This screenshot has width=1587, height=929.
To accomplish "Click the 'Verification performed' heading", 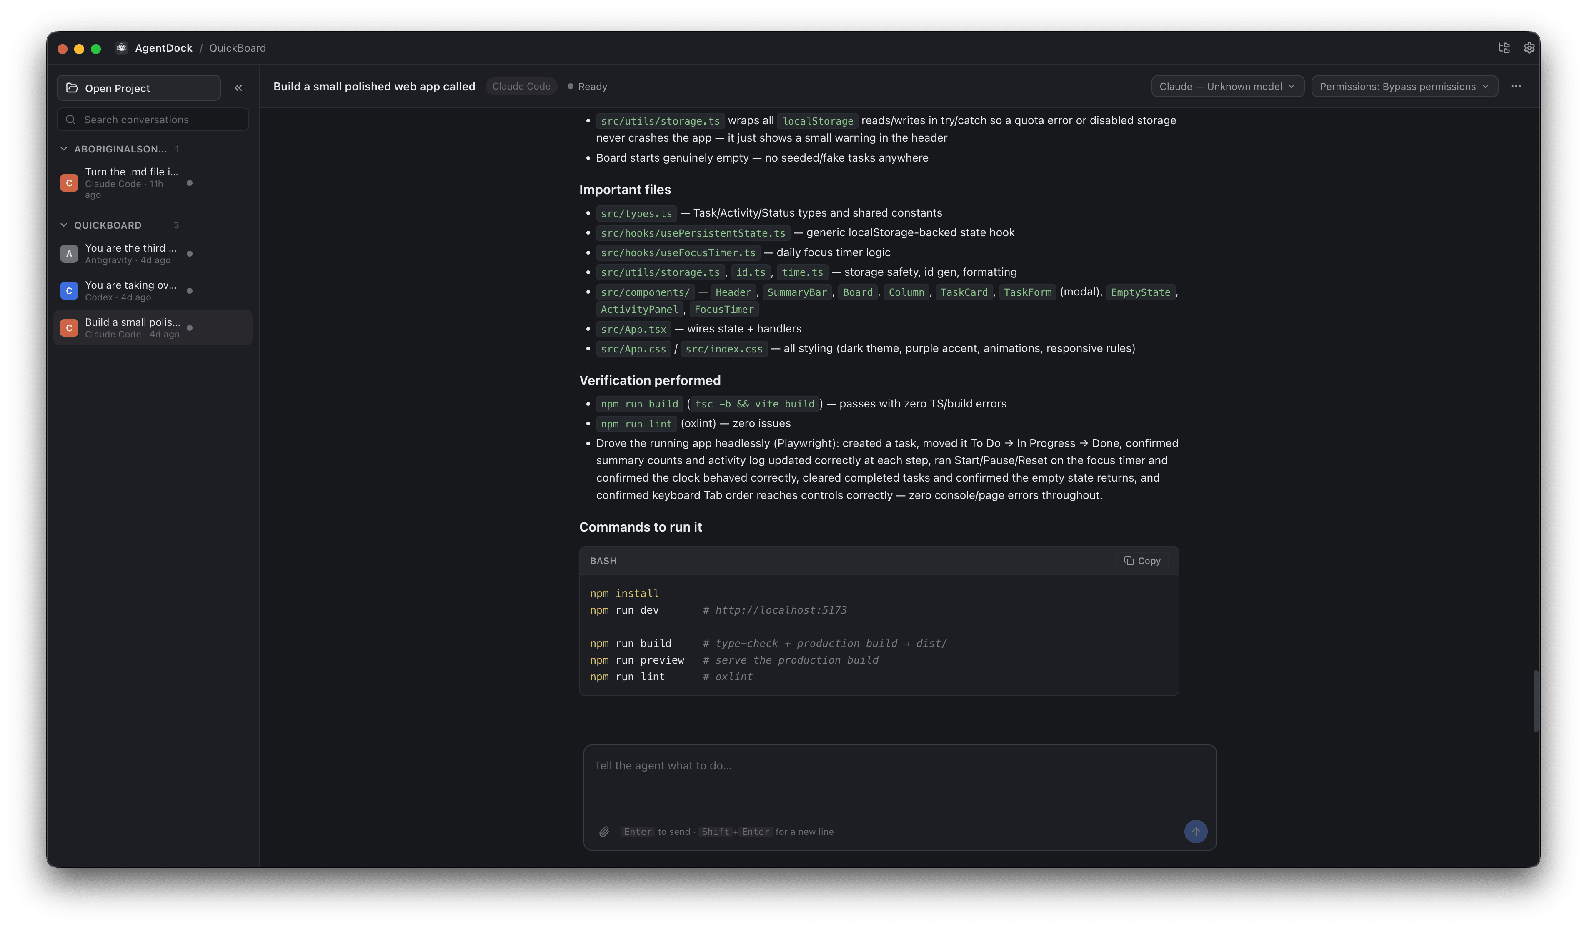I will tap(650, 380).
